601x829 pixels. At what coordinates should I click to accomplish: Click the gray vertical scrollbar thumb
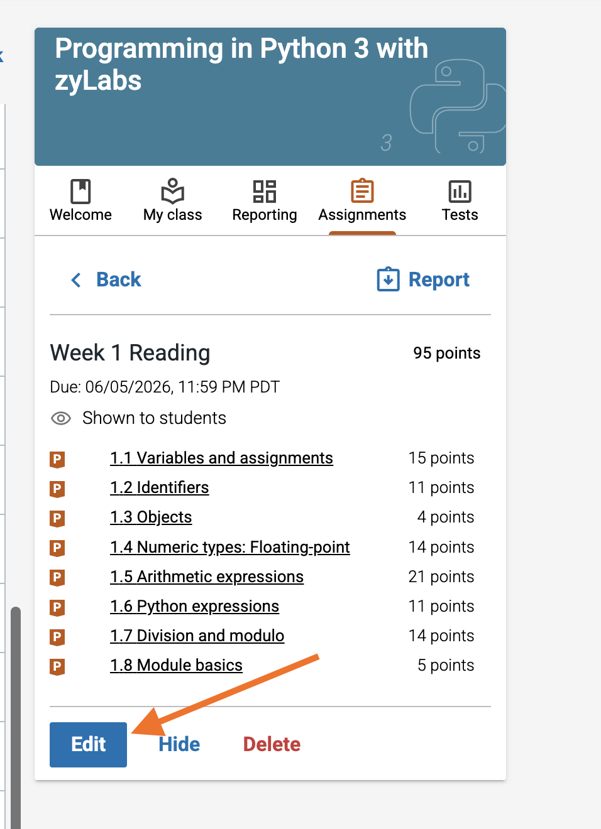(16, 717)
